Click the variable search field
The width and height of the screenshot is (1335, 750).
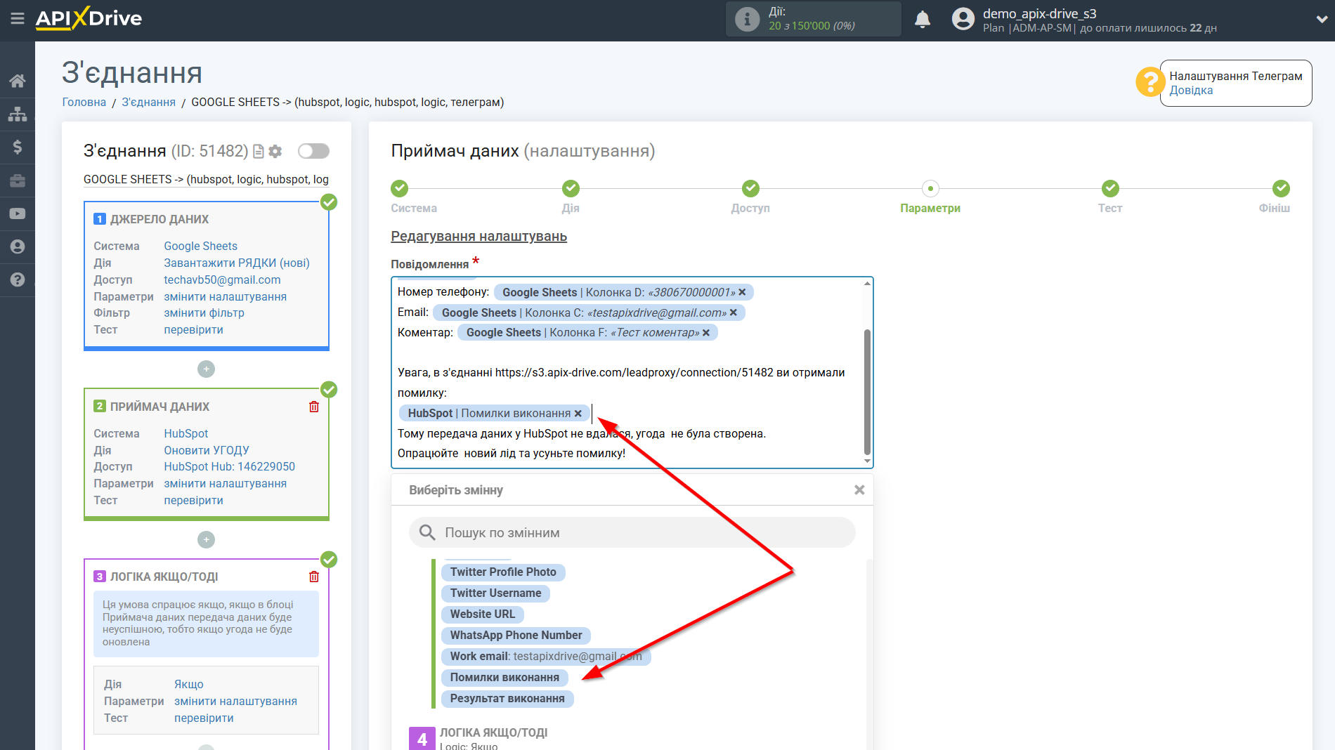(632, 533)
